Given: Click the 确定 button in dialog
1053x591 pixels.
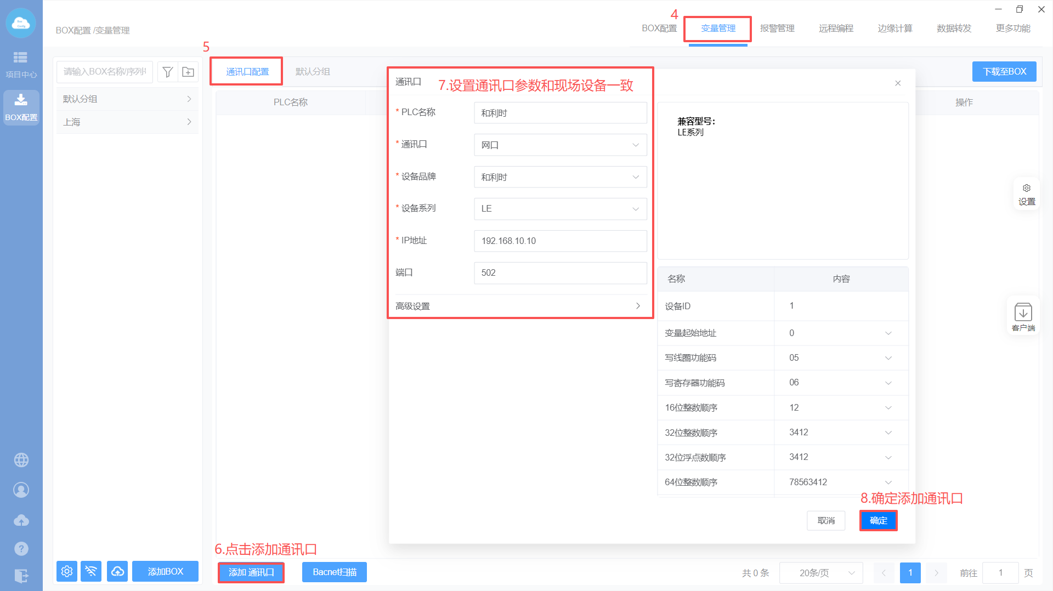Looking at the screenshot, I should [x=878, y=520].
